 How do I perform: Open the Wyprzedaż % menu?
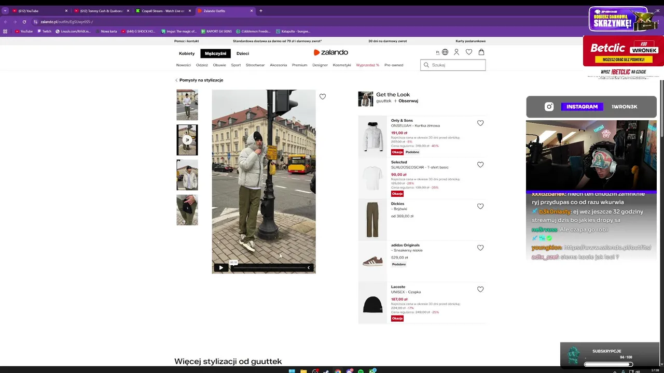tap(367, 65)
